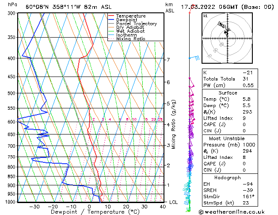278x215 pixels.
Task: Click the vertical Mixing Ratio (g/kg) axis title
Action: 173,124
